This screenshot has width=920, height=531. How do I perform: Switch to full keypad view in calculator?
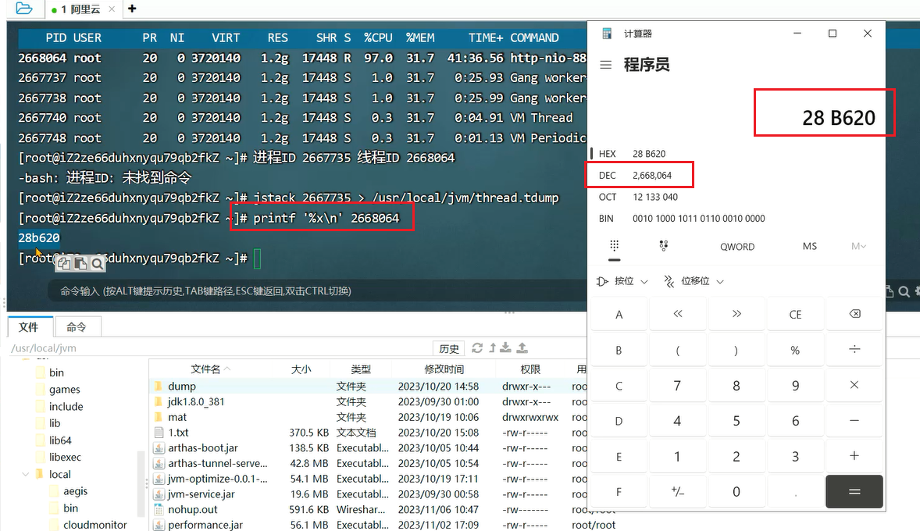(615, 247)
